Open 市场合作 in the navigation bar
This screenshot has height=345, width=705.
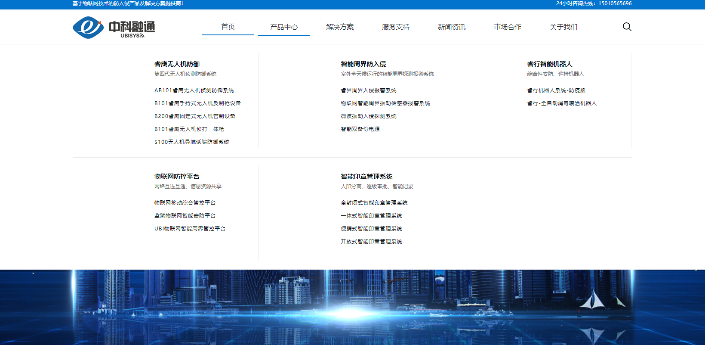[x=508, y=27]
